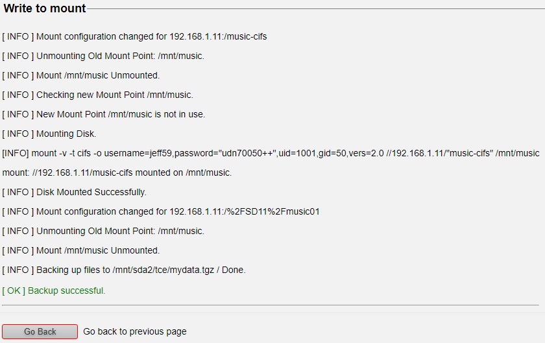Click the 'mount -v -t cifs' command line
545x343 pixels.
pos(271,153)
